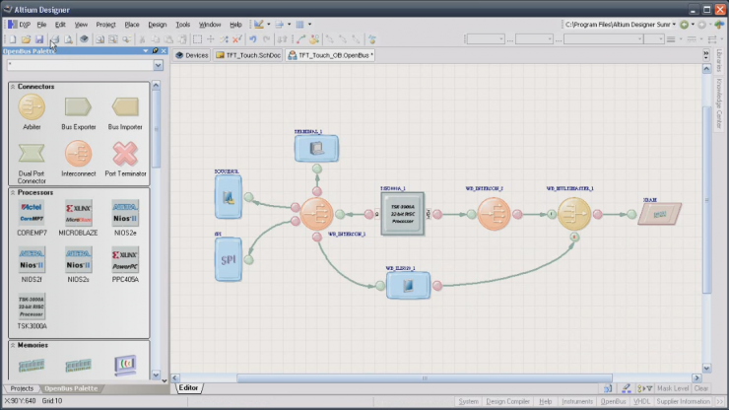The height and width of the screenshot is (410, 729).
Task: Click the Save document toolbar icon
Action: click(x=39, y=39)
